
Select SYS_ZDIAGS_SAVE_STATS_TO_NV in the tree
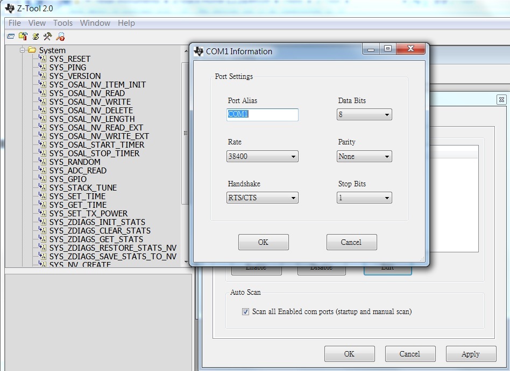click(113, 257)
